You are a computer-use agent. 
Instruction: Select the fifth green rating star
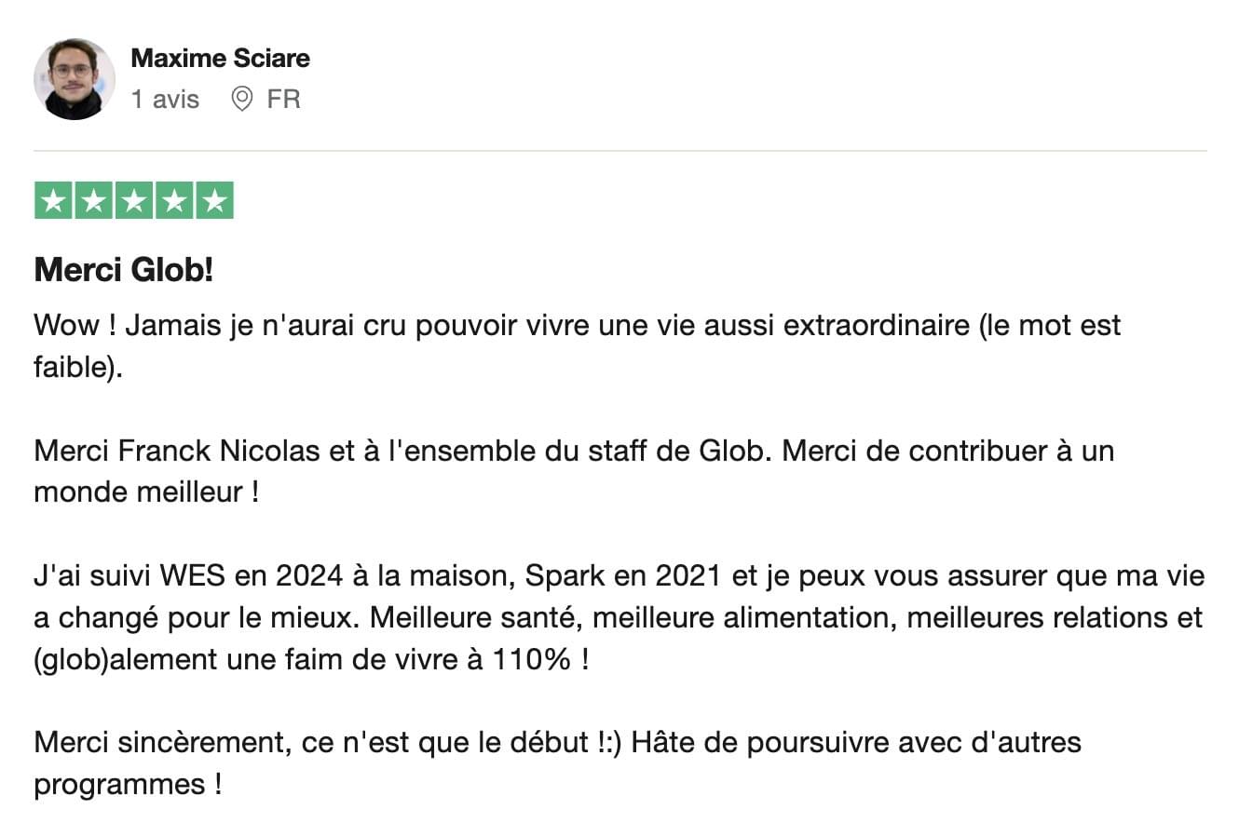click(215, 200)
